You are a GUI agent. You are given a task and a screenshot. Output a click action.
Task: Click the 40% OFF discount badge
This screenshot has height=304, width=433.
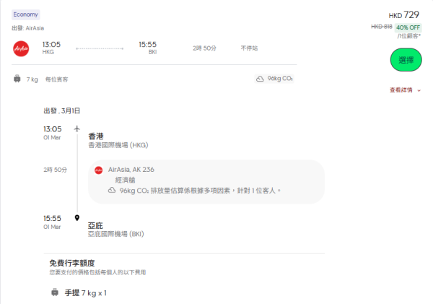408,27
